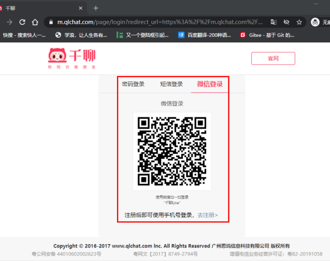Click the 去注册 link
330x261 pixels.
coord(208,215)
